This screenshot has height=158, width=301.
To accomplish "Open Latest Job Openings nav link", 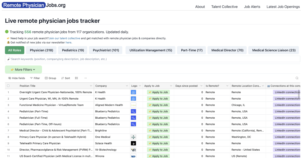I will pos(283,7).
